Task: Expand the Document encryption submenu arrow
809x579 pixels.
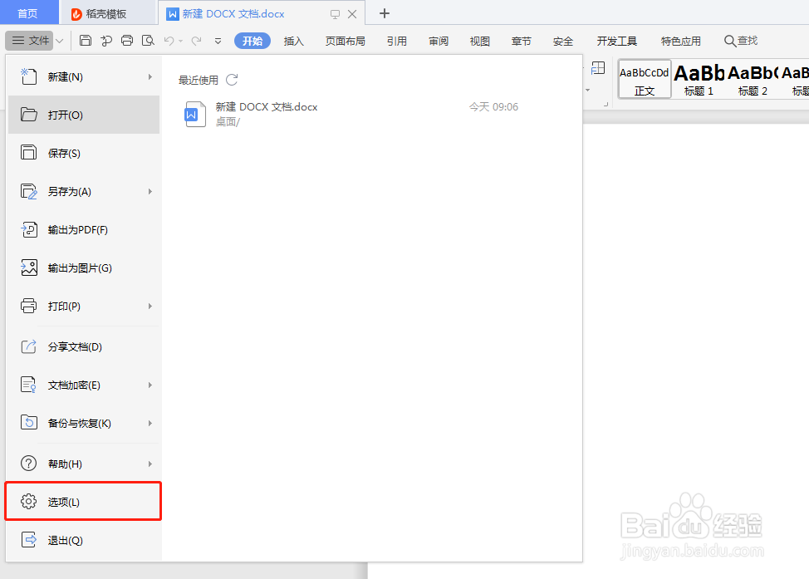Action: point(150,385)
